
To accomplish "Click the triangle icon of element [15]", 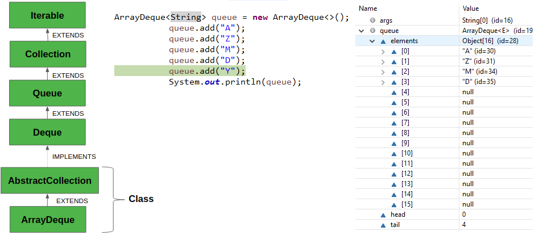I will [x=394, y=204].
